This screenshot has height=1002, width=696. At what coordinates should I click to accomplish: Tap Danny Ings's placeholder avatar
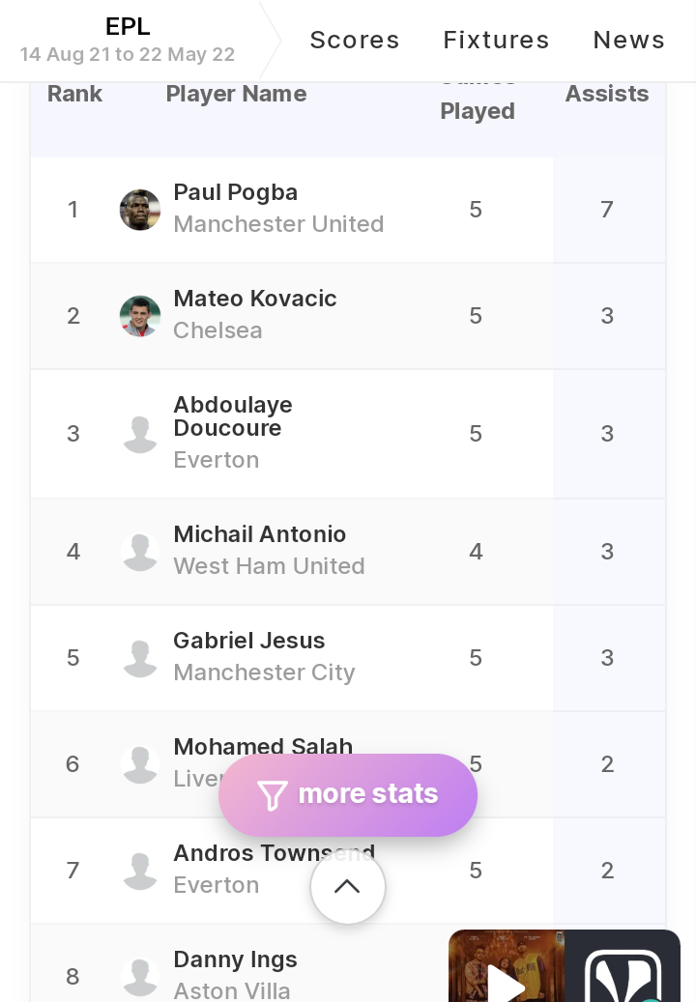139,977
